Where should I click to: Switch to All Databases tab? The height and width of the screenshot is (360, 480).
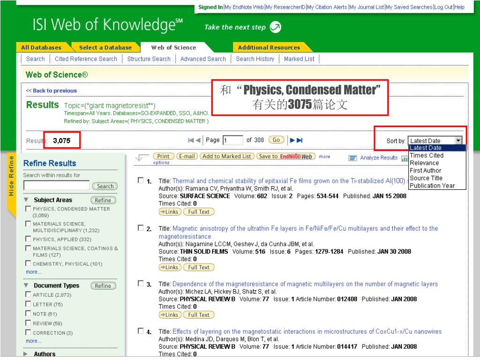click(41, 47)
